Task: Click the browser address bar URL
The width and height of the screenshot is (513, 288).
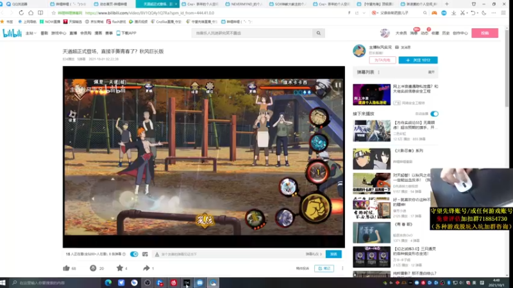Action: coord(149,13)
